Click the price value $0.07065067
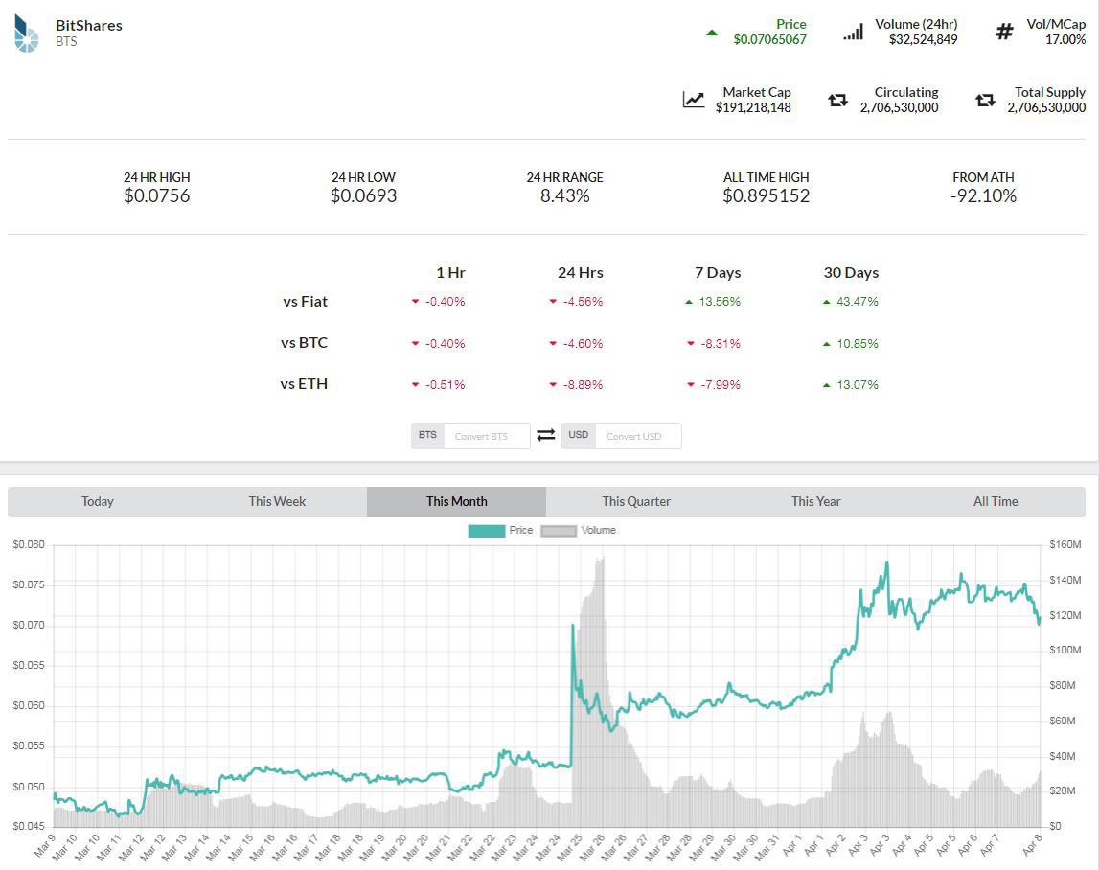Screen dimensions: 1099x870 coord(769,40)
